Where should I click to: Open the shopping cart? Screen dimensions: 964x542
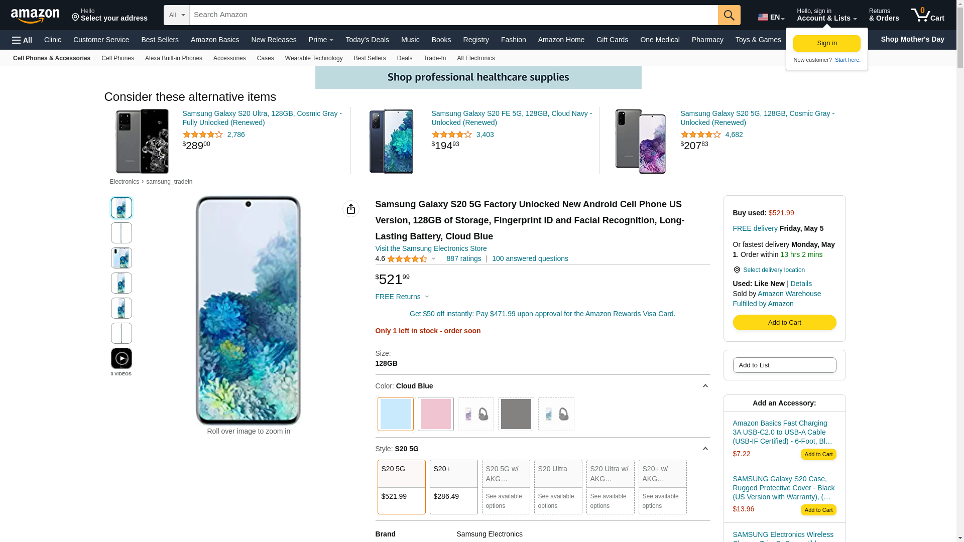click(927, 15)
